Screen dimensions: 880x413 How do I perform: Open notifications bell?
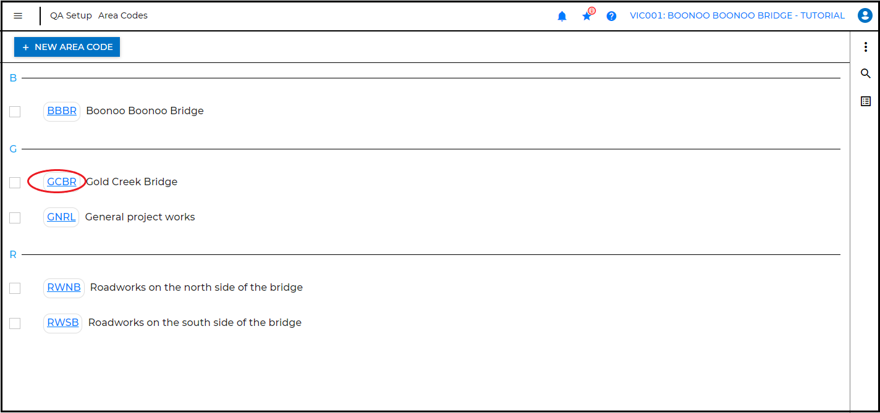pyautogui.click(x=562, y=16)
